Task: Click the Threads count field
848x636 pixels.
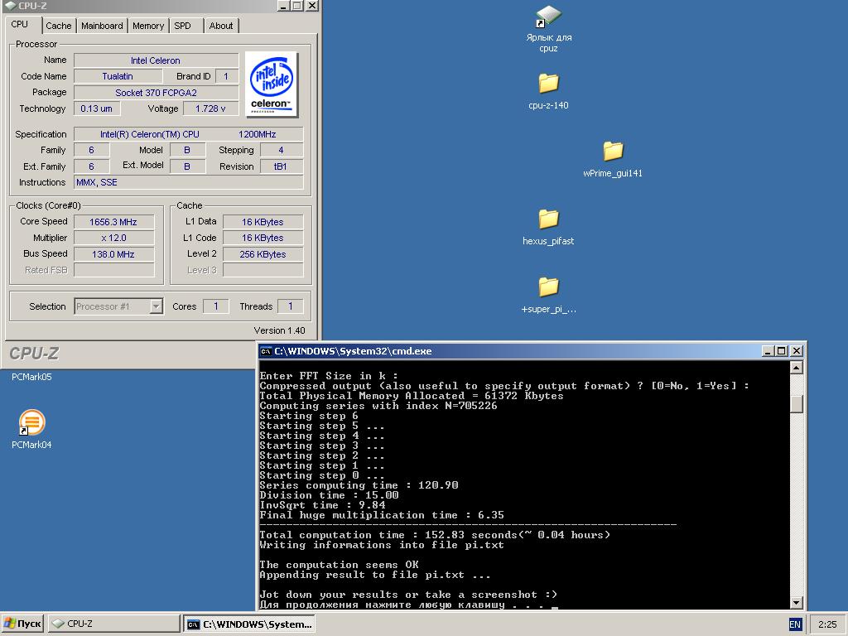Action: pyautogui.click(x=291, y=306)
